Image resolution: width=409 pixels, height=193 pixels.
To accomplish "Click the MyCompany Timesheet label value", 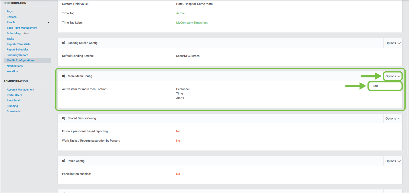I will 192,23.
